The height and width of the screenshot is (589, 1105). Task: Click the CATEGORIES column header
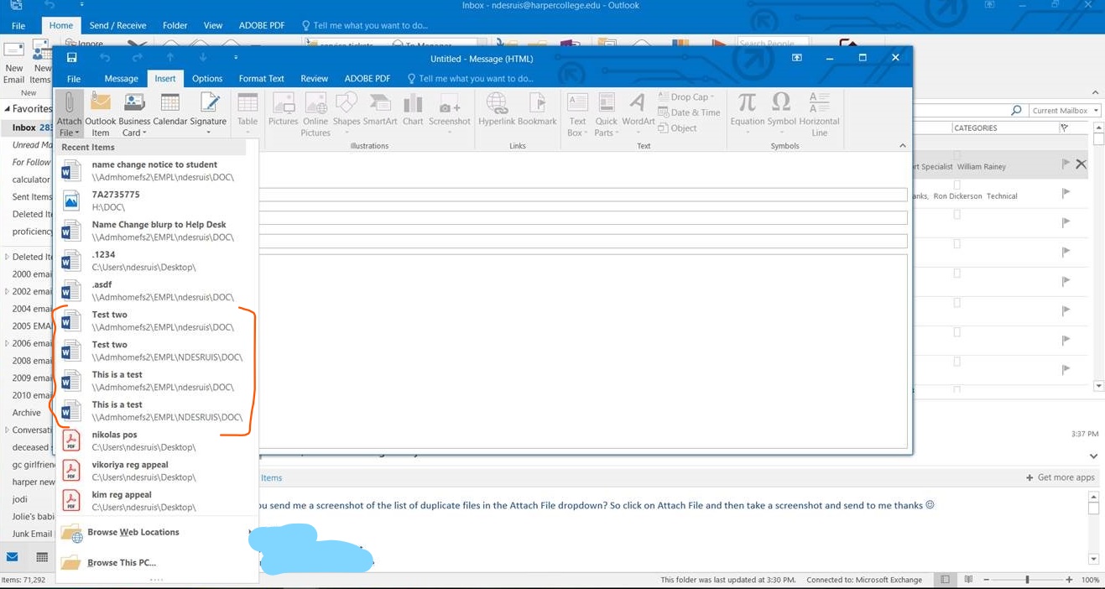(x=976, y=128)
